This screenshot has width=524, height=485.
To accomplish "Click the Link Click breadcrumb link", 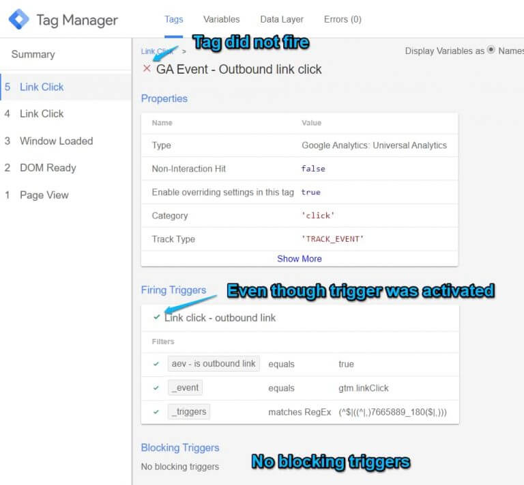I will pos(157,51).
